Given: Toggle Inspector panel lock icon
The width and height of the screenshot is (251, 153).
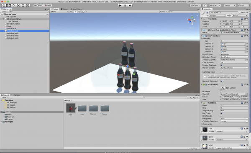Looking at the screenshot, I should [247, 9].
